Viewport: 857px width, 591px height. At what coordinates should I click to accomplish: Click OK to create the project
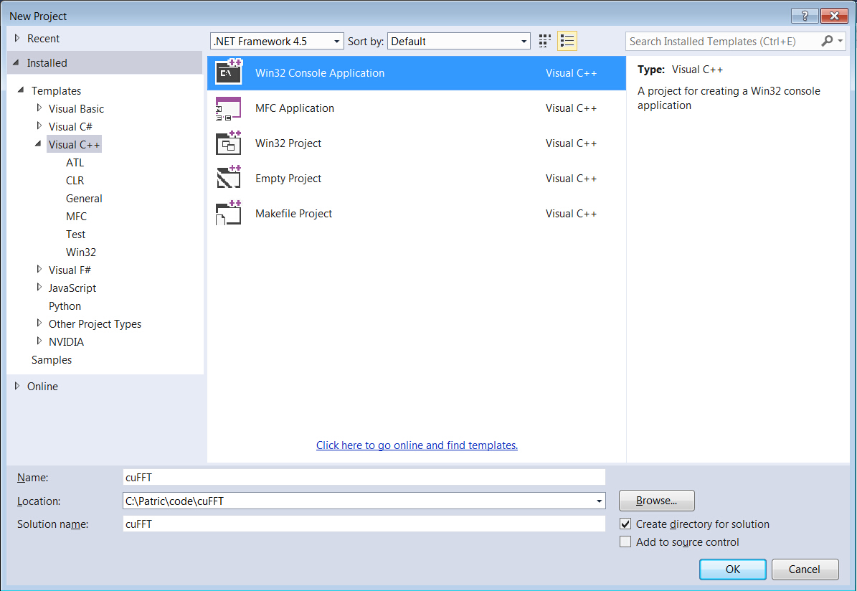tap(733, 569)
